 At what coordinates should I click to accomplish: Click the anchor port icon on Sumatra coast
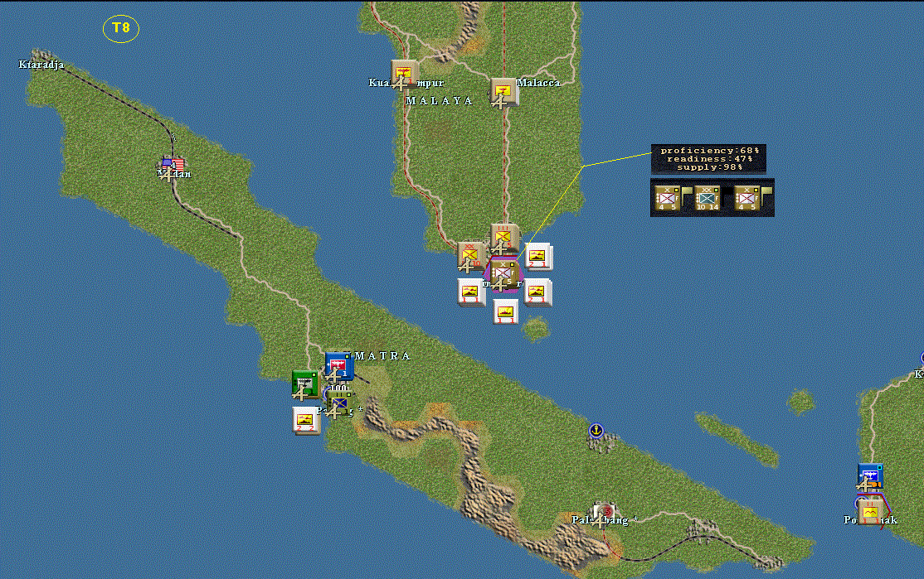pyautogui.click(x=596, y=432)
